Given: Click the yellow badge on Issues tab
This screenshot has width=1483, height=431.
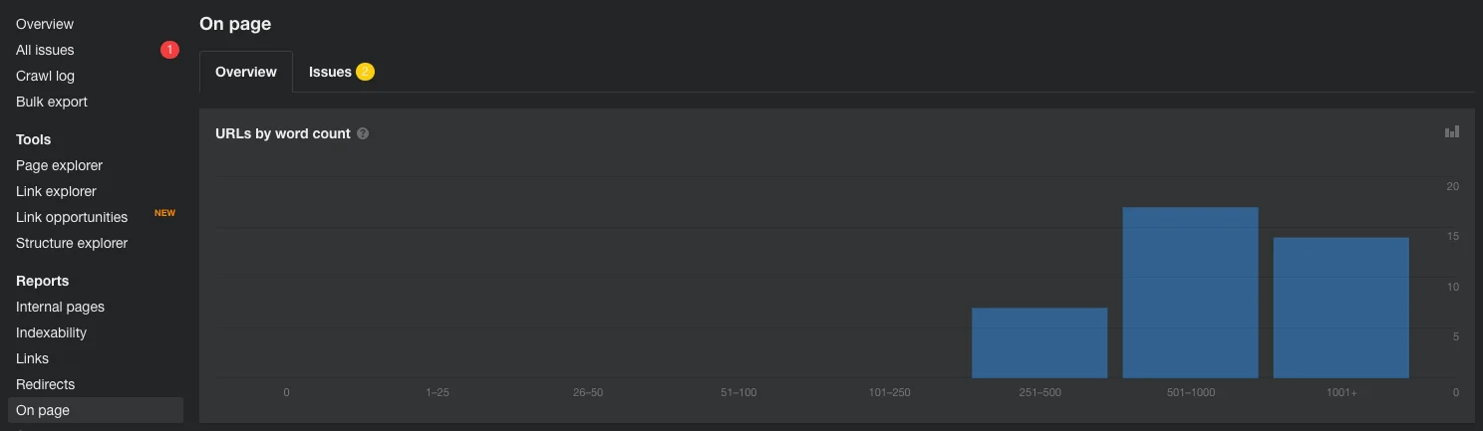Looking at the screenshot, I should coord(365,72).
